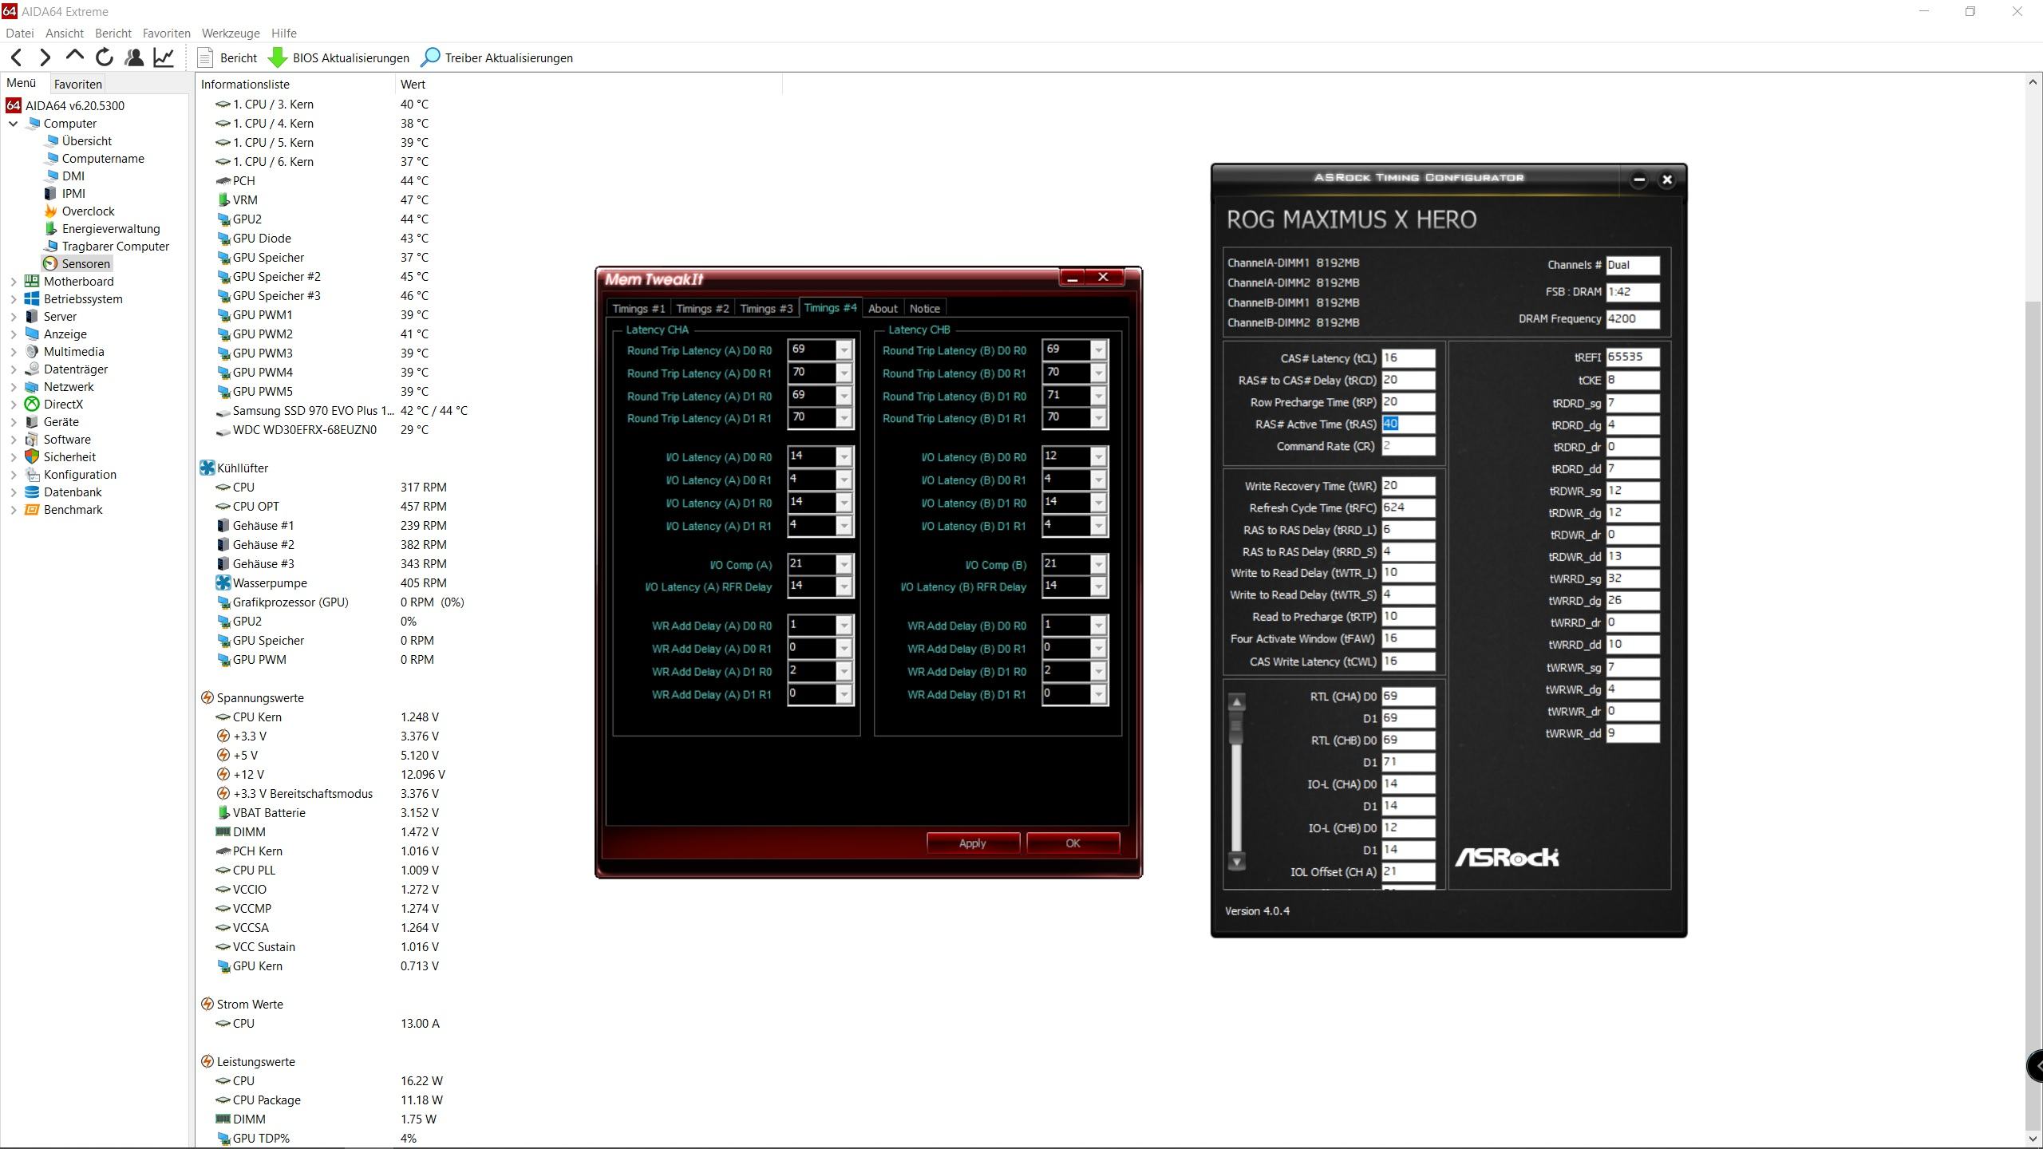Select the Wasserpumpe fan row

point(331,583)
